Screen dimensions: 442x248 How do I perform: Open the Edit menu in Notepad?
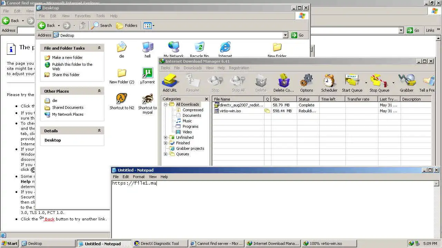[126, 177]
